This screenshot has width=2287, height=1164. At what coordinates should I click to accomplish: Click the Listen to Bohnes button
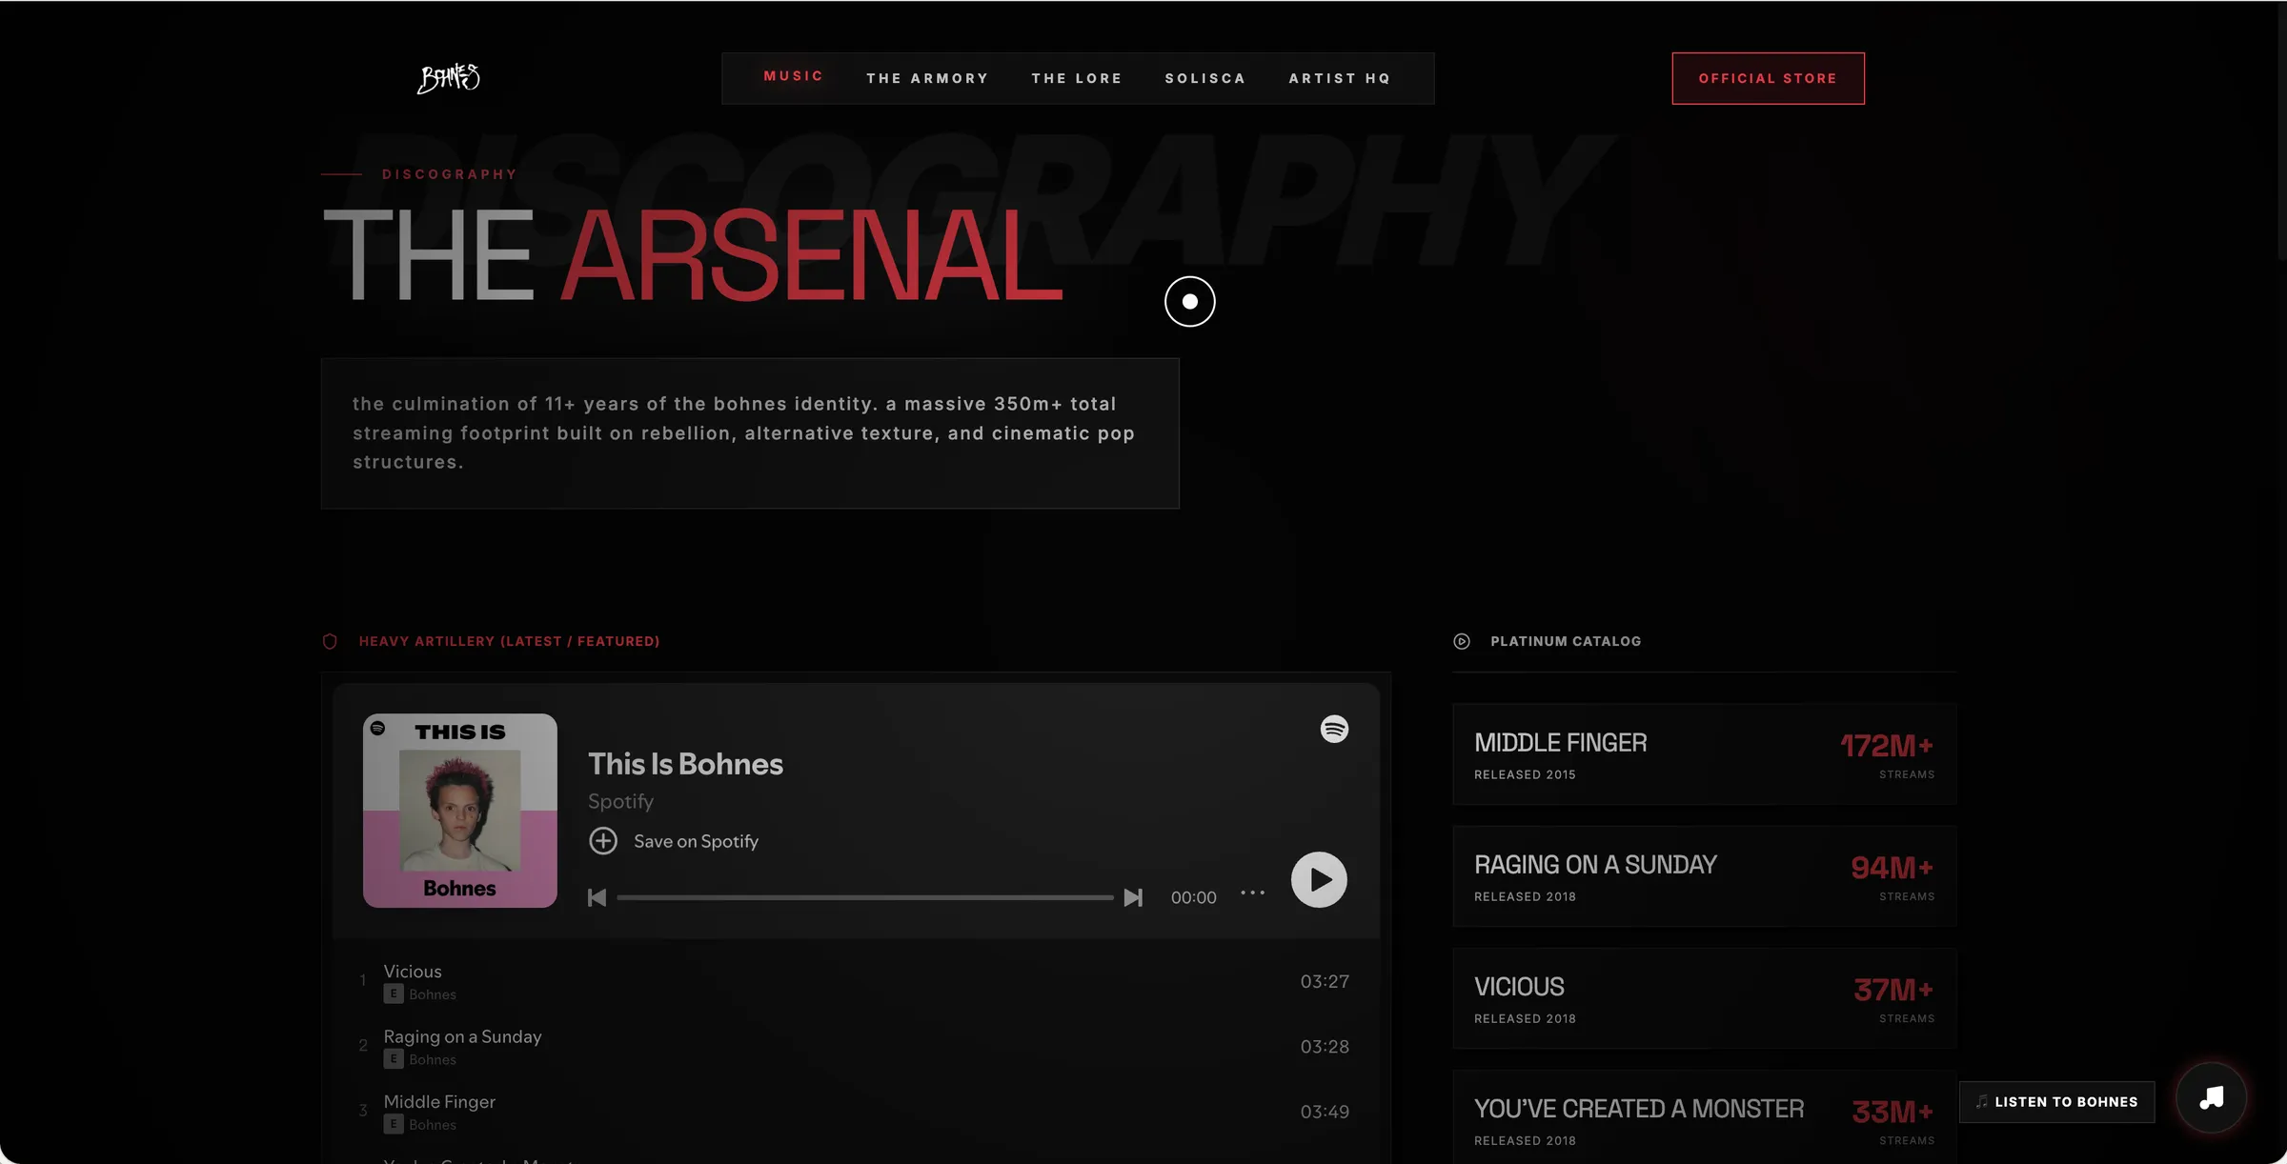click(2056, 1101)
